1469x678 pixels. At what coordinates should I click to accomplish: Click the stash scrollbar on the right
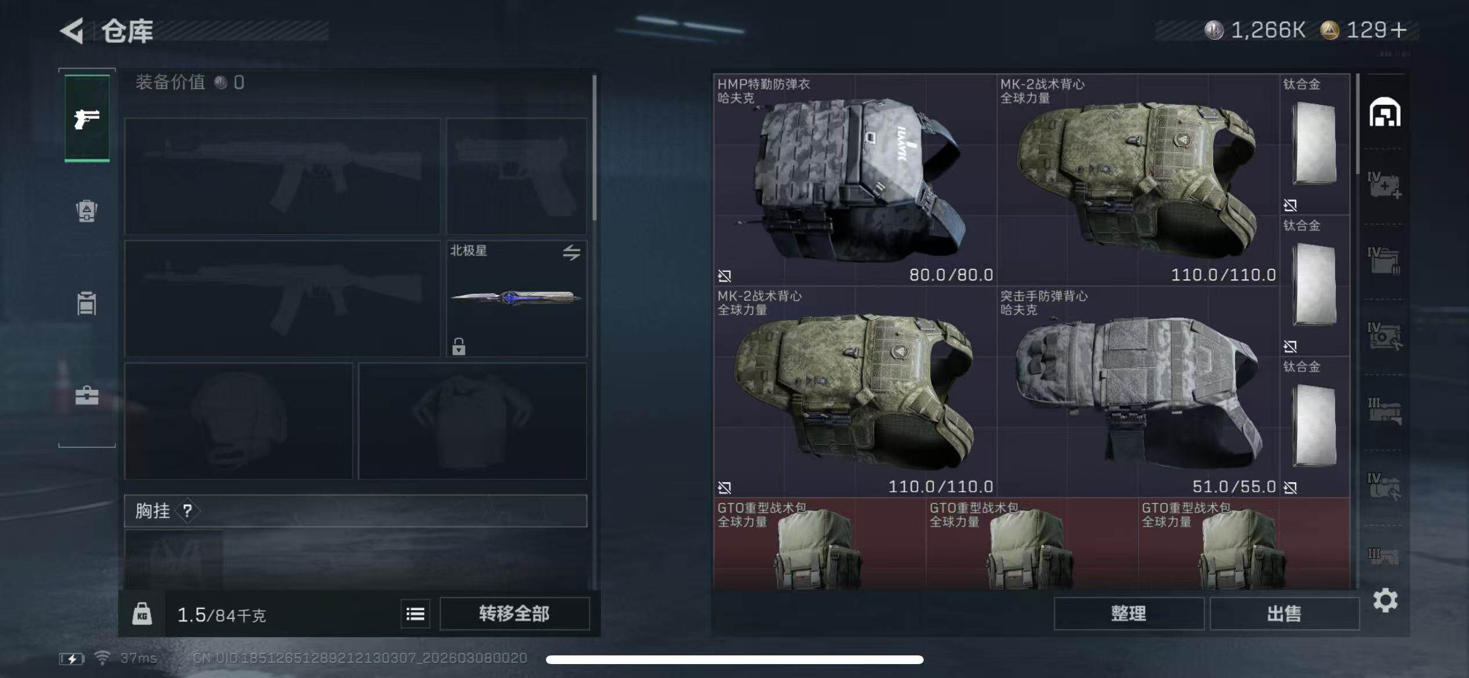[1357, 124]
